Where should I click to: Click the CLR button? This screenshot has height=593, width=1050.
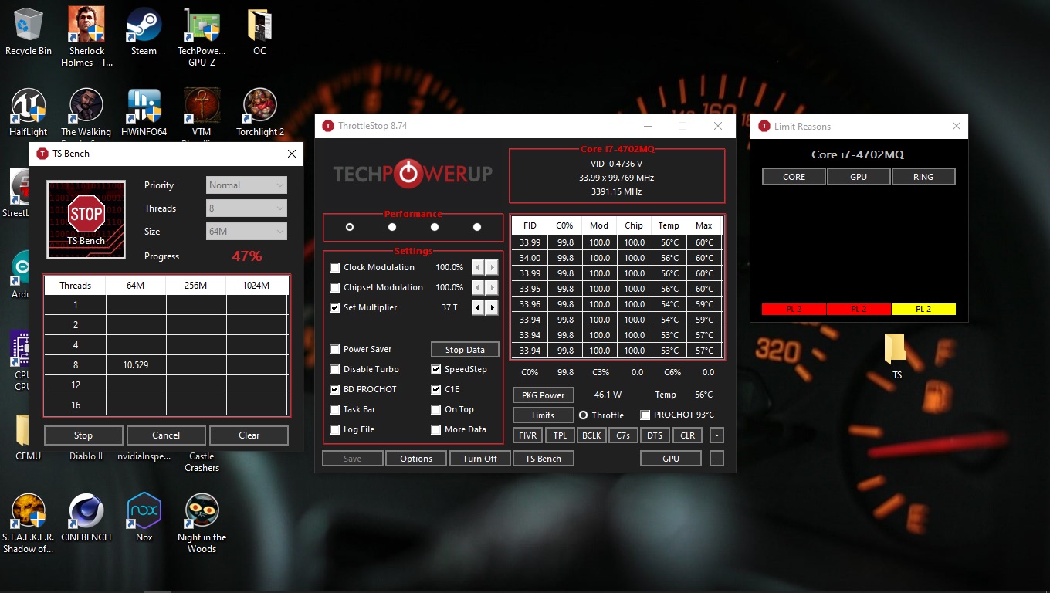687,435
